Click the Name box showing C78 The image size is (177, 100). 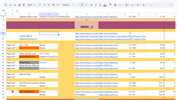click(6, 11)
